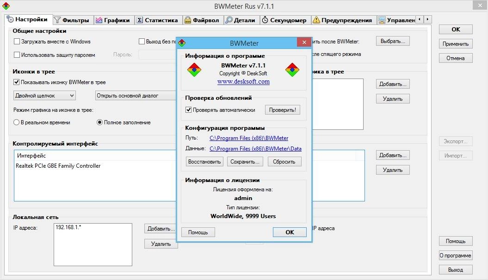Click the Проверить! update button
488x280 pixels.
pos(283,110)
